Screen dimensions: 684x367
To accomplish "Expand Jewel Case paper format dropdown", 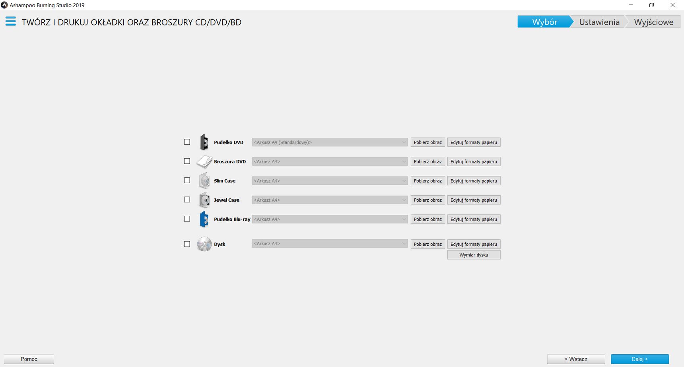I will pyautogui.click(x=330, y=200).
